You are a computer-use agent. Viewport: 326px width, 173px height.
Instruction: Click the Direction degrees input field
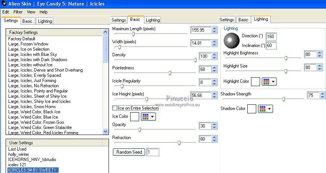pos(271,37)
